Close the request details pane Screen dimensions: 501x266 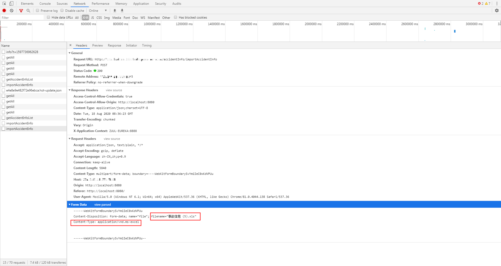pos(70,45)
